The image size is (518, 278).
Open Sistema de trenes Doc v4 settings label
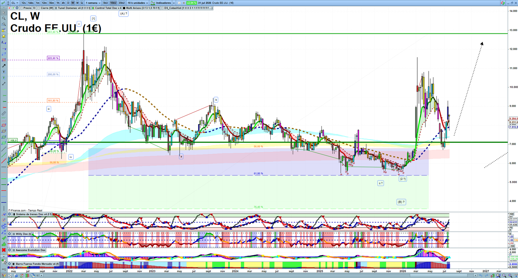(34, 214)
